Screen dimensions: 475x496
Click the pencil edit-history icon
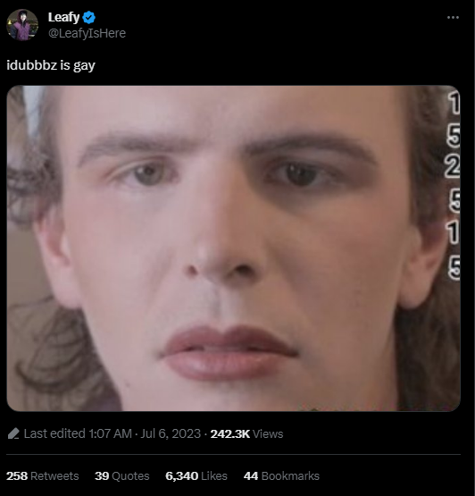pyautogui.click(x=13, y=433)
